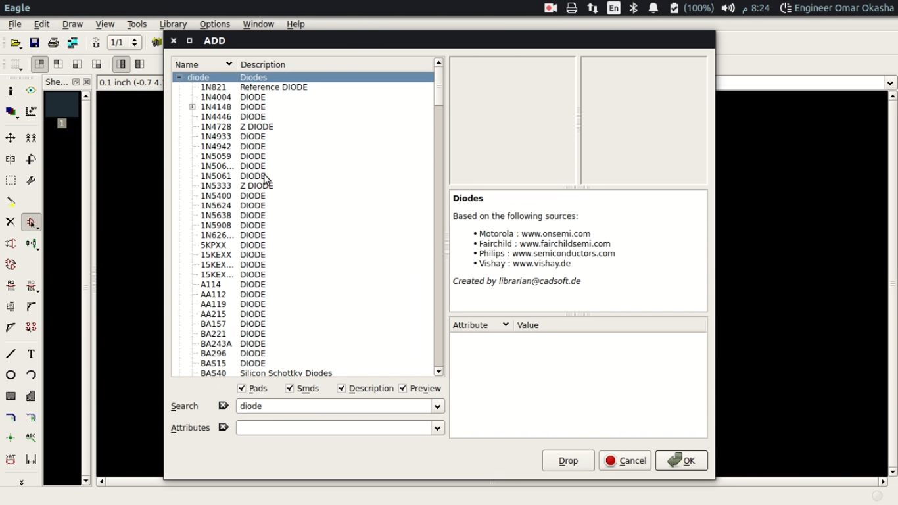The height and width of the screenshot is (505, 898).
Task: Select the Change wrench tool
Action: pyautogui.click(x=31, y=180)
